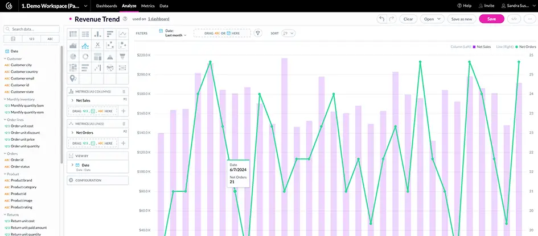This screenshot has height=236, width=538.
Task: Click plus button in Metrics as Columns
Action: [x=124, y=111]
